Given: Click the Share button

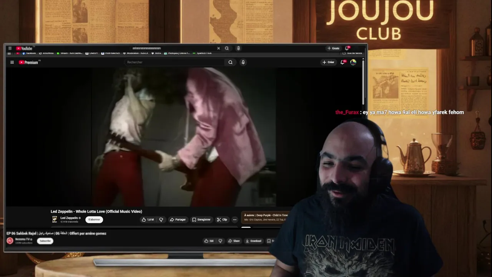Looking at the screenshot, I should [234, 241].
